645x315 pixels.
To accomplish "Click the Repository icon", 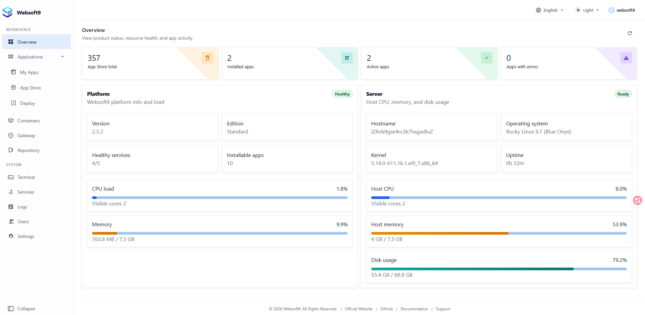I will [x=11, y=150].
